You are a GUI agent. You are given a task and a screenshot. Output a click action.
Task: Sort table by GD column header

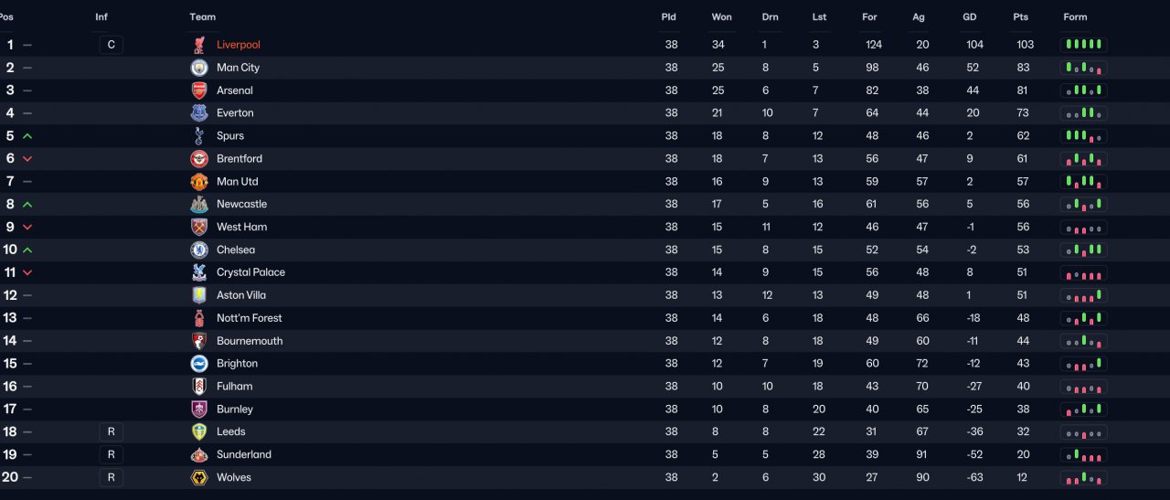pyautogui.click(x=970, y=17)
